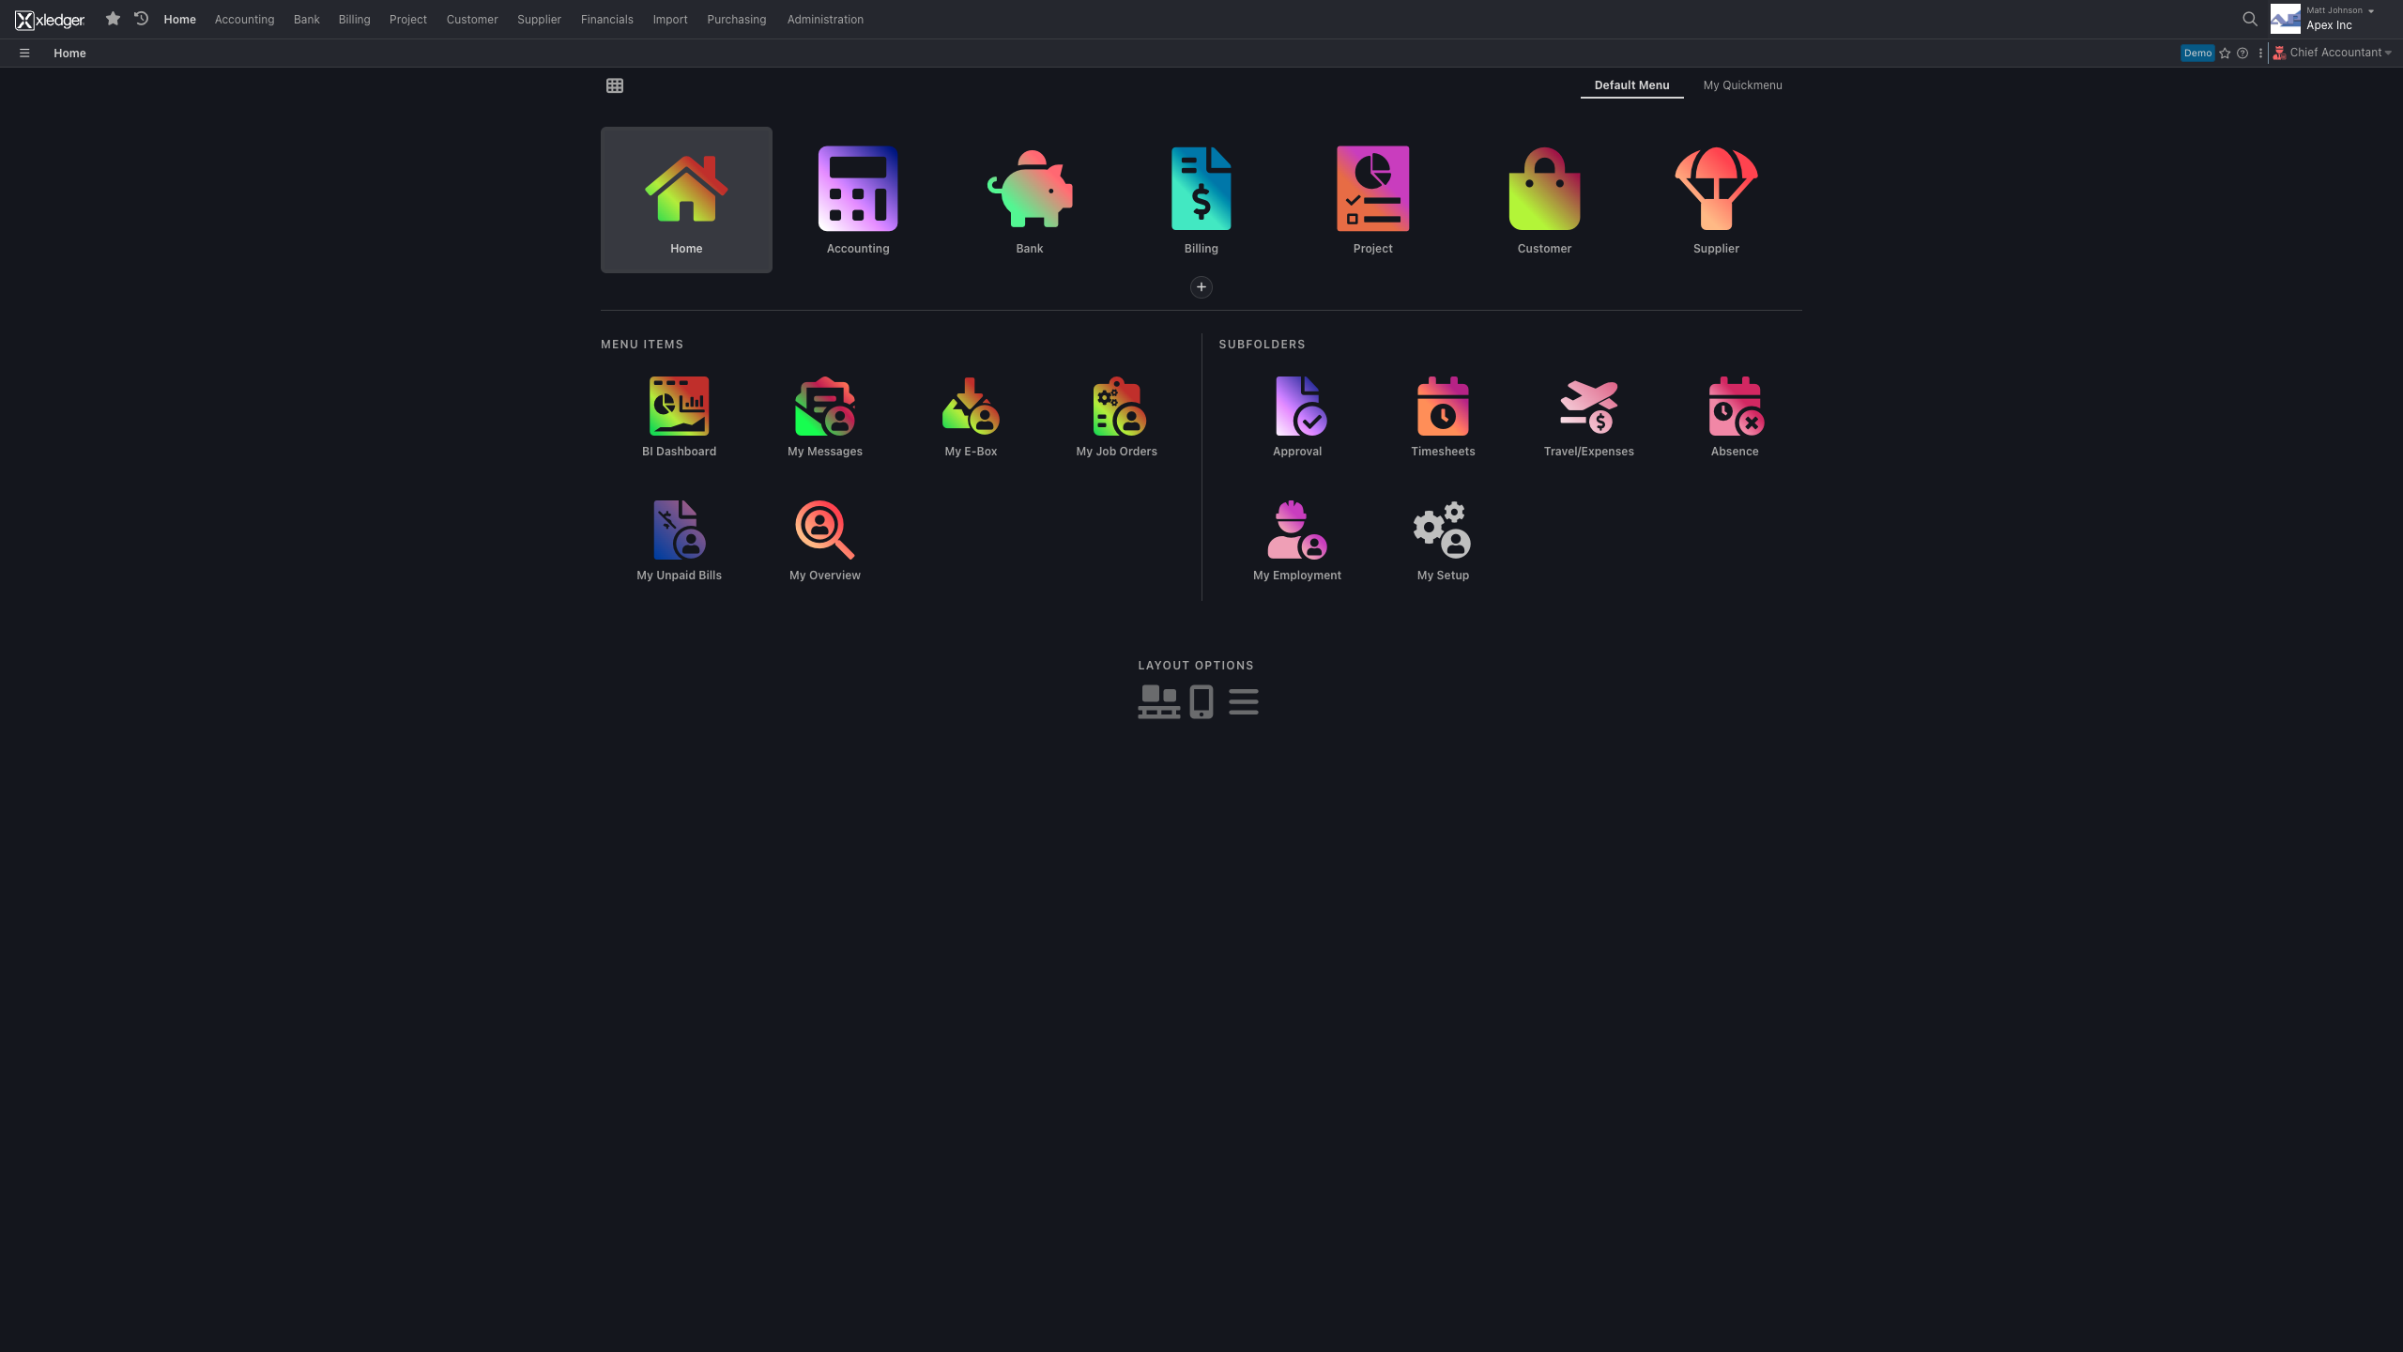This screenshot has height=1352, width=2403.
Task: Add a new tile with the plus button
Action: click(1201, 286)
